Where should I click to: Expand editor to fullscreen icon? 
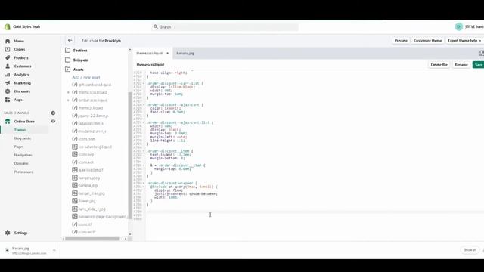click(x=481, y=54)
